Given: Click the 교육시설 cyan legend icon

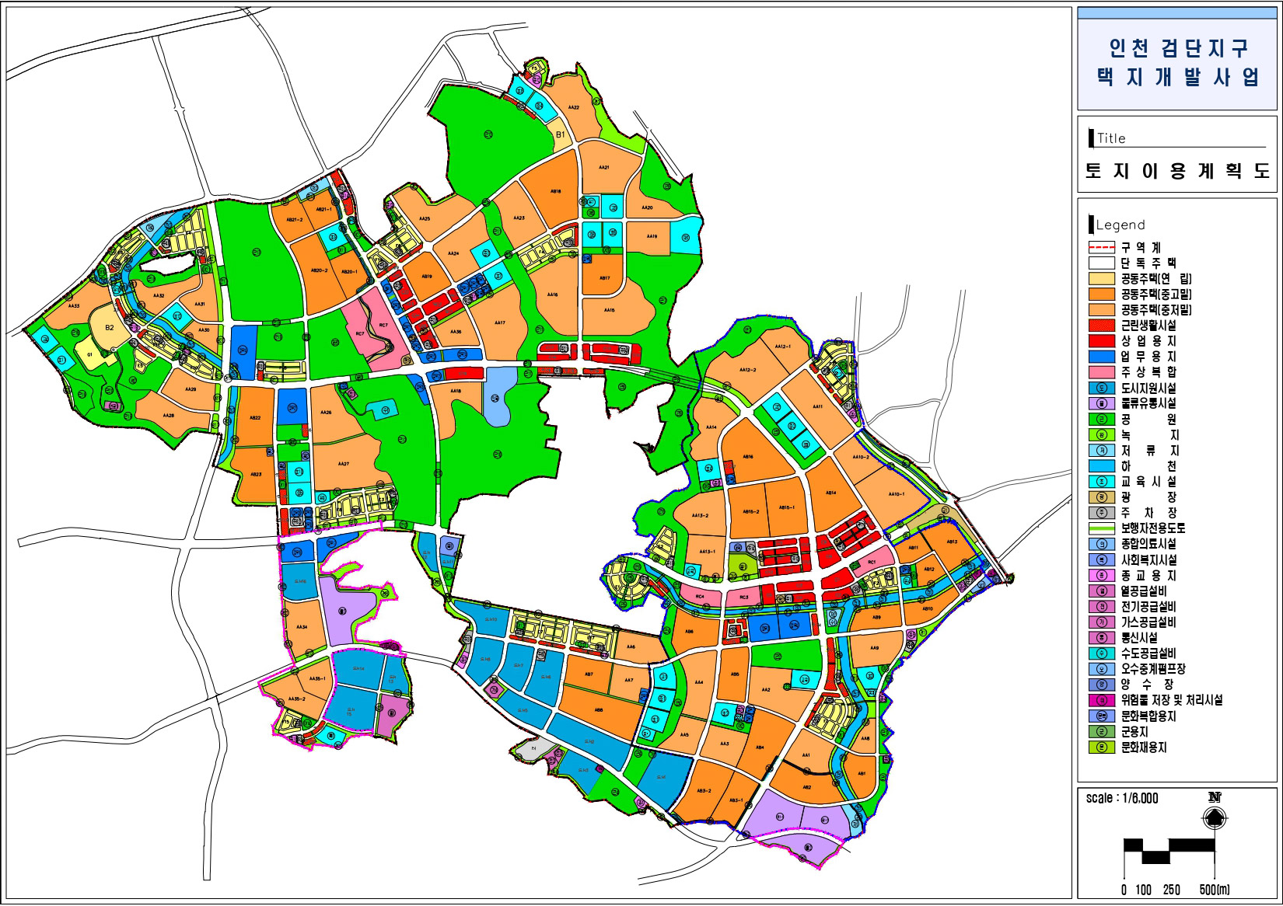Looking at the screenshot, I should pyautogui.click(x=1101, y=482).
